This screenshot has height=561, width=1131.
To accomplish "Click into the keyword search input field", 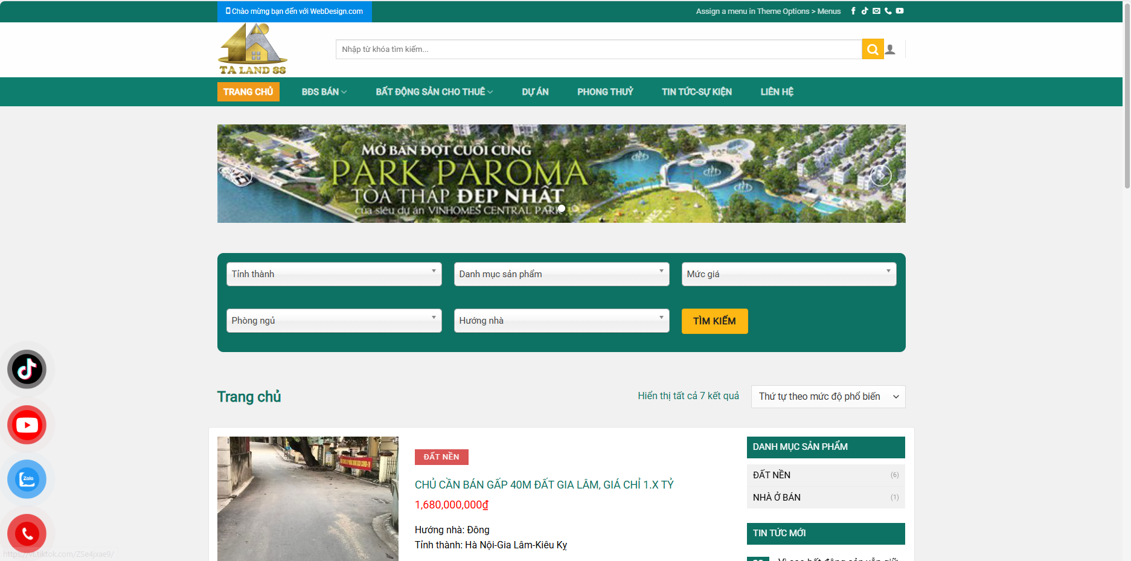I will (x=598, y=50).
